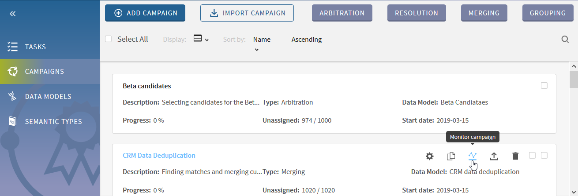The height and width of the screenshot is (196, 578).
Task: Check the Beta candidates campaign checkbox
Action: 544,86
